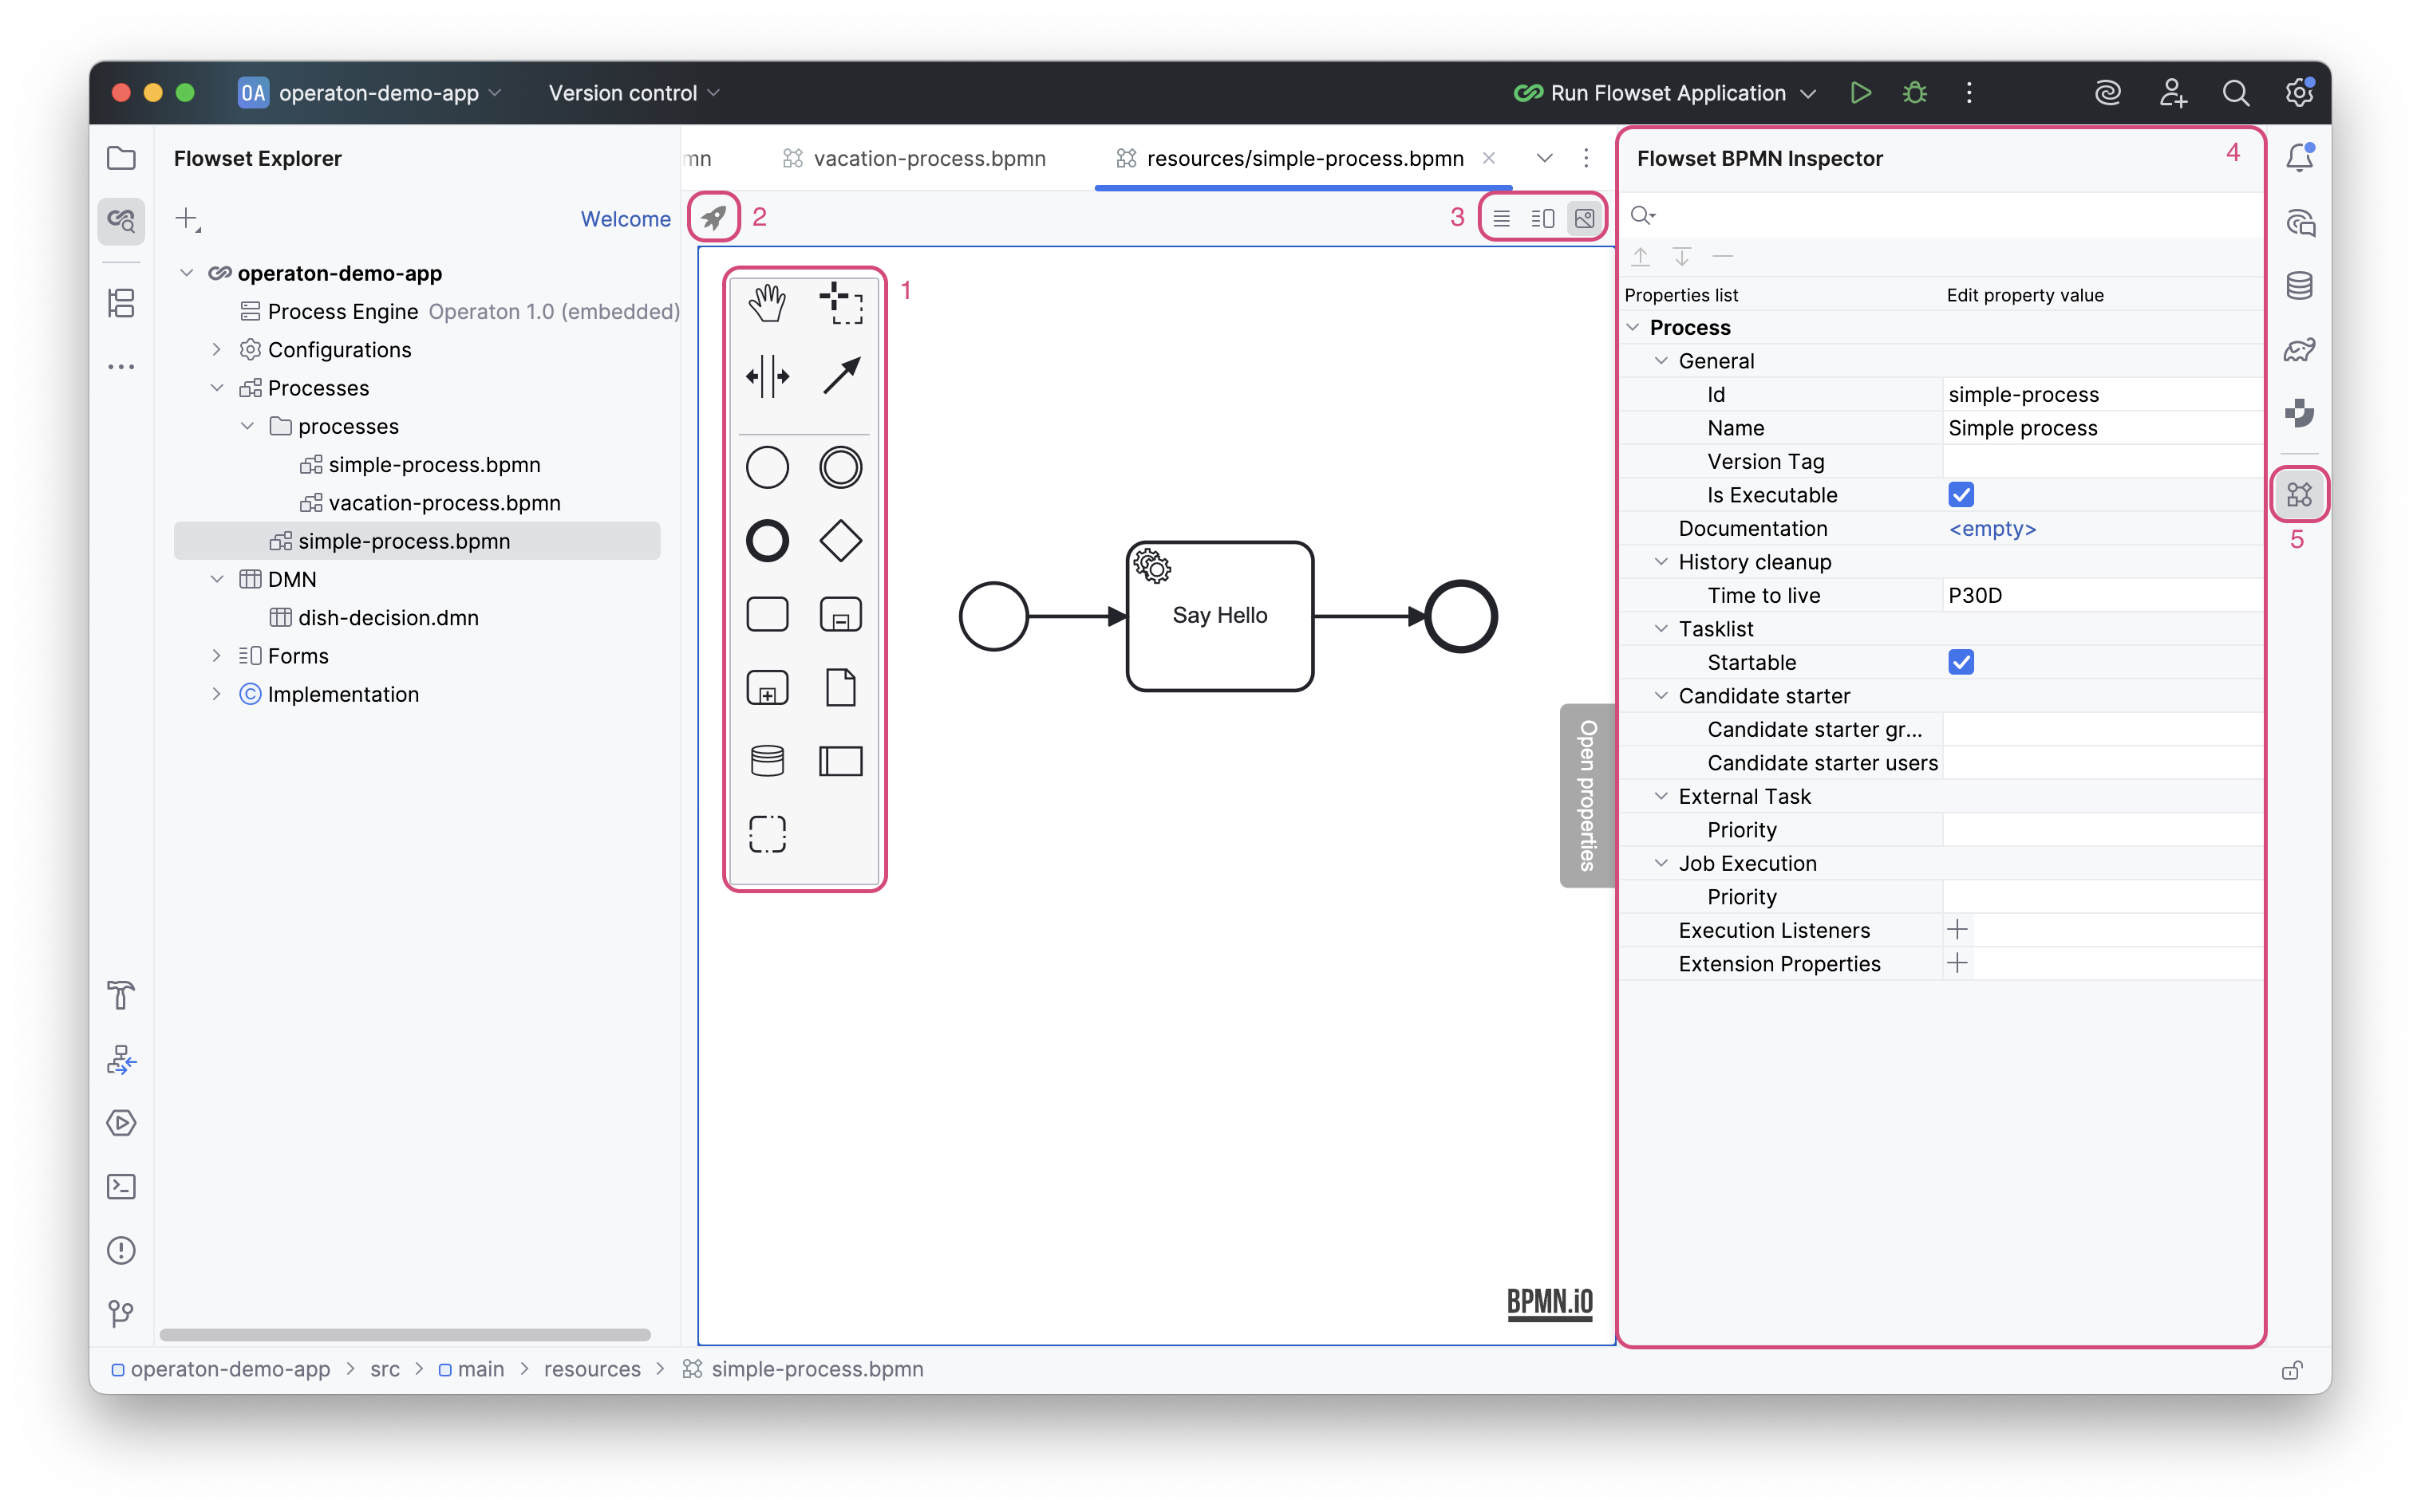Collapse the History cleanup section
2421x1512 pixels.
click(x=1661, y=562)
